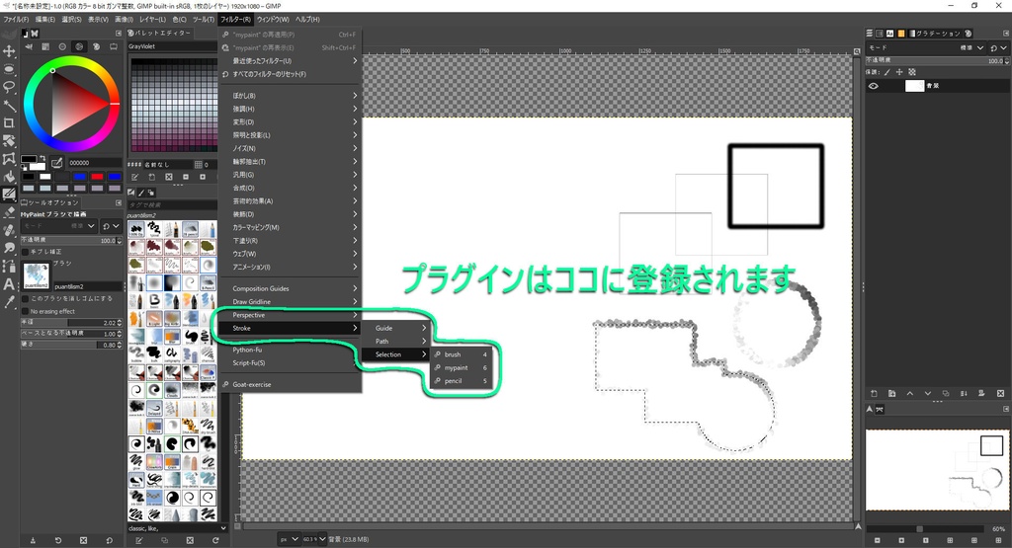1012x548 pixels.
Task: Select the Heal tool
Action: click(x=9, y=229)
